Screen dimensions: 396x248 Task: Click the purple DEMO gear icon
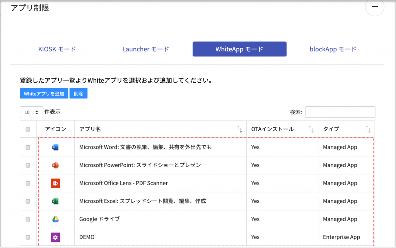(x=55, y=237)
